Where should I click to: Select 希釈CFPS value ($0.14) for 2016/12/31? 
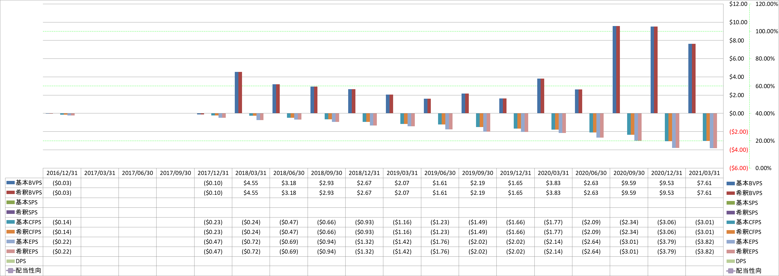coord(62,232)
